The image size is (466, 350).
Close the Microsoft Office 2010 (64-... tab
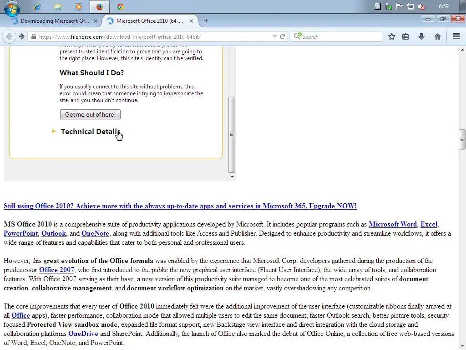[x=191, y=21]
